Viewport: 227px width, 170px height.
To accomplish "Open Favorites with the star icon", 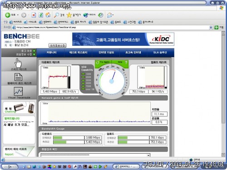I will pos(73,15).
